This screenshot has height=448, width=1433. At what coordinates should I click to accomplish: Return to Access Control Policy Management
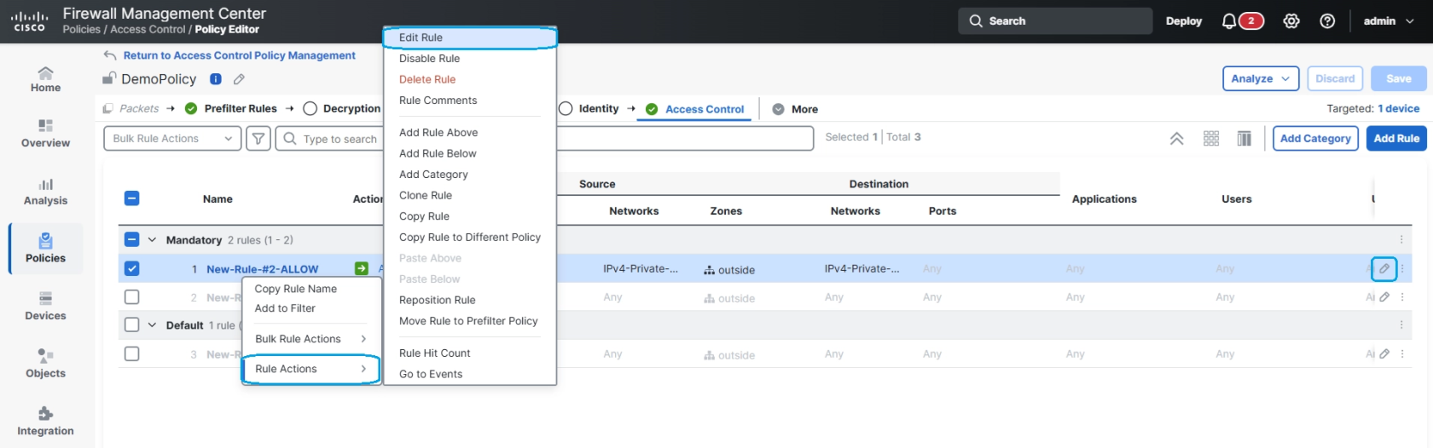click(x=239, y=55)
